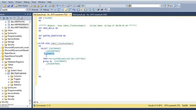Toggle Results to Grid option
Viewport: 196px width, 110px height.
pos(82,10)
